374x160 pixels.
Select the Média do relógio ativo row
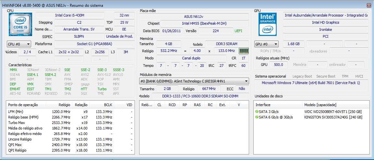coord(70,128)
